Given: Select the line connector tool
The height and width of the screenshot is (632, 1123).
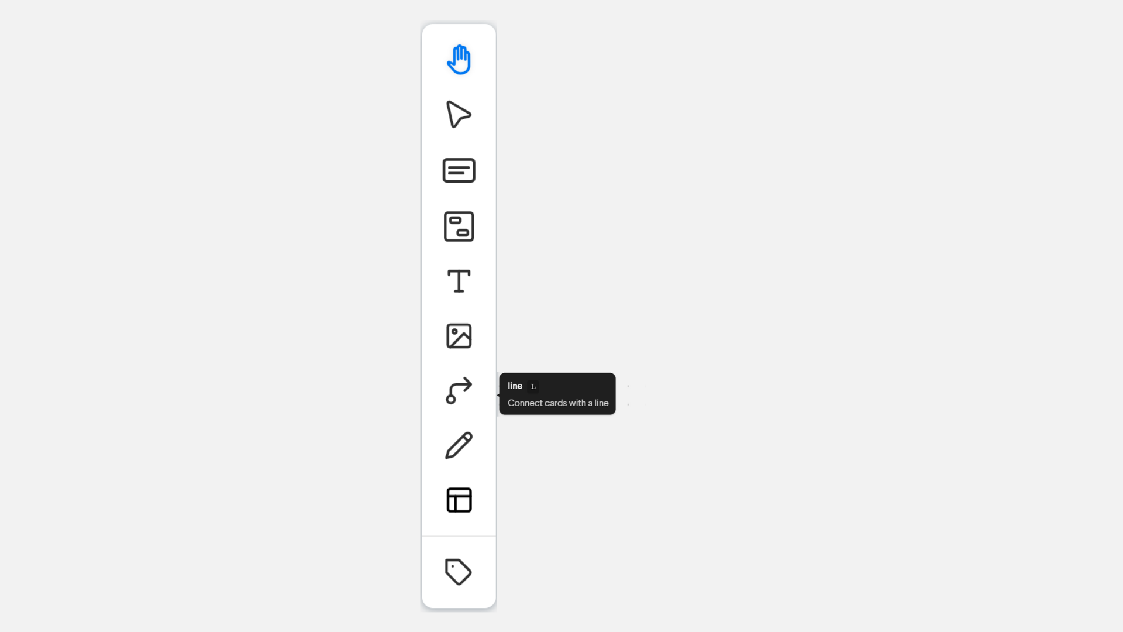Looking at the screenshot, I should pyautogui.click(x=459, y=390).
